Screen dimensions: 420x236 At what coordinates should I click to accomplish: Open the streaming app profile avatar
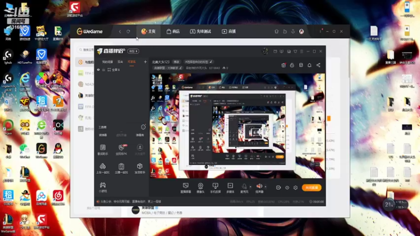[x=265, y=51]
